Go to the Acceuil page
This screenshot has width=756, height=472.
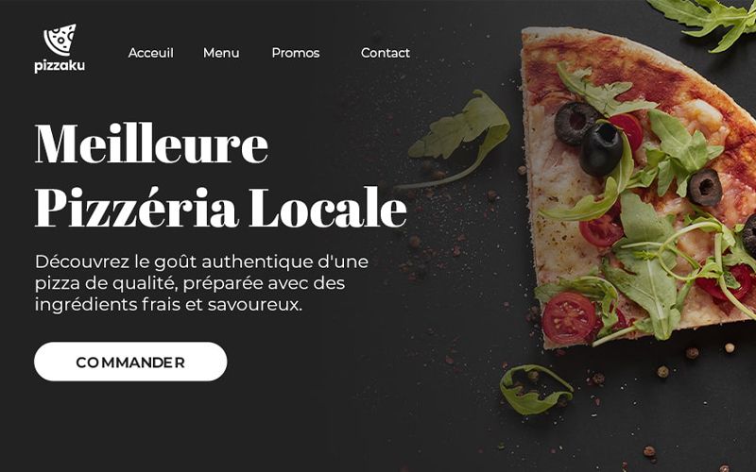(x=150, y=53)
